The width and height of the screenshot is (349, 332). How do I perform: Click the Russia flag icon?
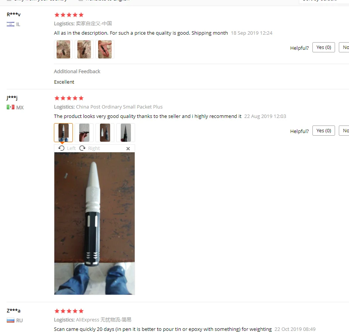click(x=11, y=320)
